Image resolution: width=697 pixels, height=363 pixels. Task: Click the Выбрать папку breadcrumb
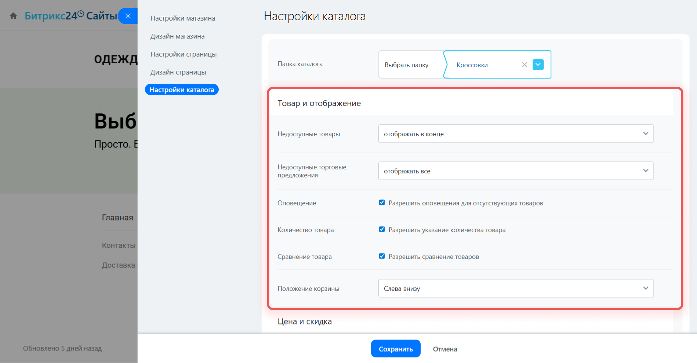click(406, 65)
